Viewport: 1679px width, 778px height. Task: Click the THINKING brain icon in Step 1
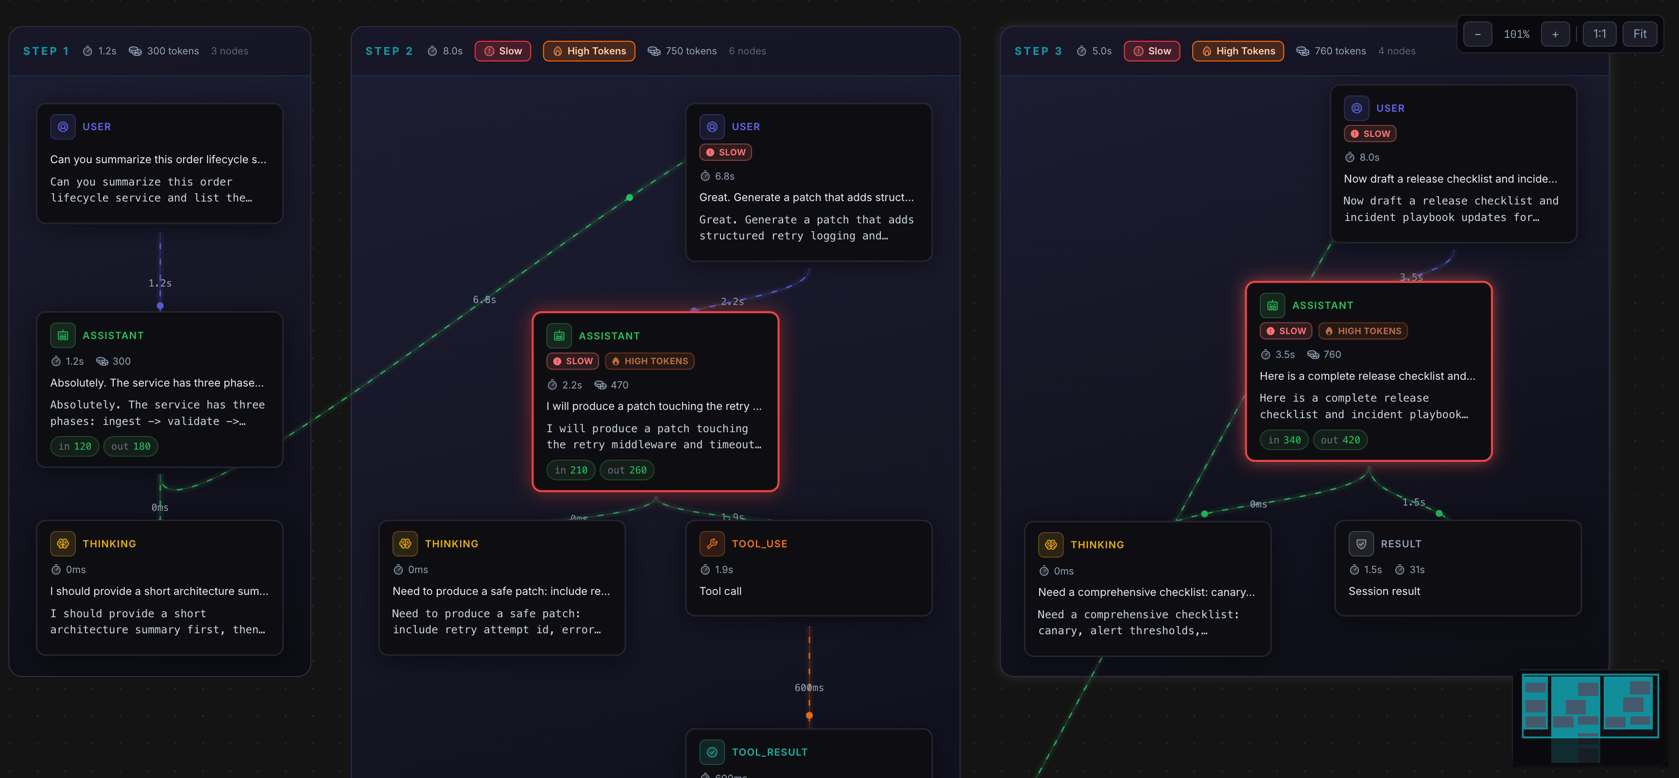click(63, 543)
